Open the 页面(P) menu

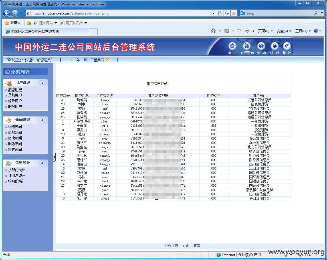tap(265, 31)
